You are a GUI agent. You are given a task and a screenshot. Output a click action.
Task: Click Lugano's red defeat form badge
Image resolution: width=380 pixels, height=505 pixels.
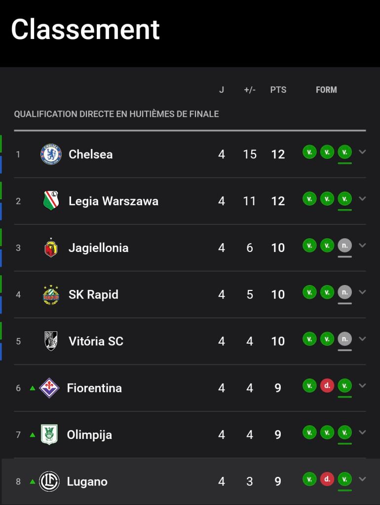[x=327, y=479]
